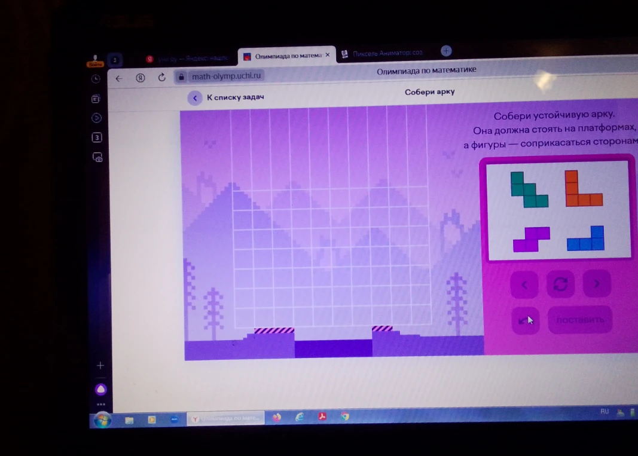Select the orange L-shaped piece
Viewport: 638px width, 456px height.
click(584, 188)
